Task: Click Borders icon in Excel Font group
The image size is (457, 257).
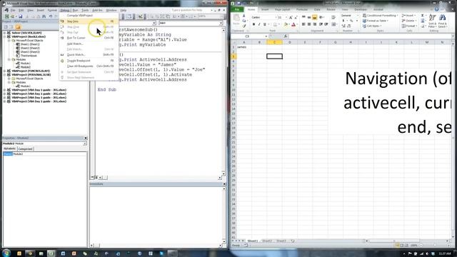Action: coord(276,24)
